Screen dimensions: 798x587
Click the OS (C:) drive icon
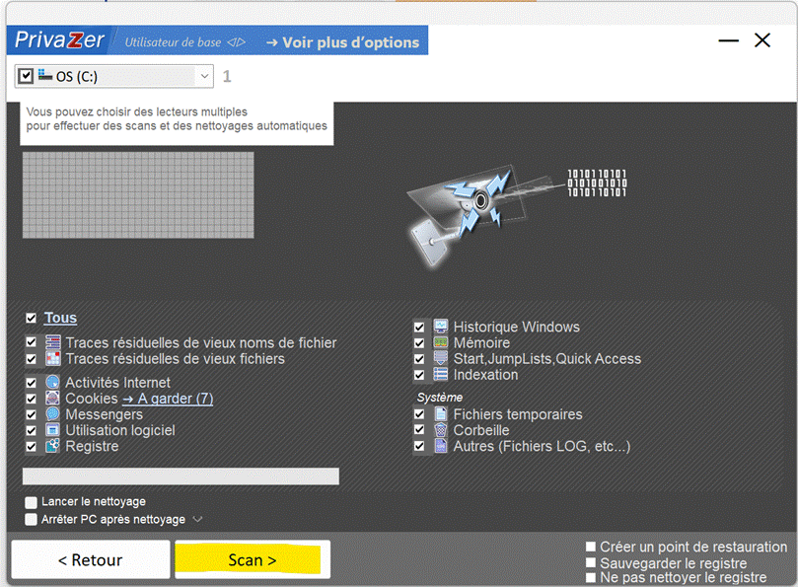tap(45, 75)
